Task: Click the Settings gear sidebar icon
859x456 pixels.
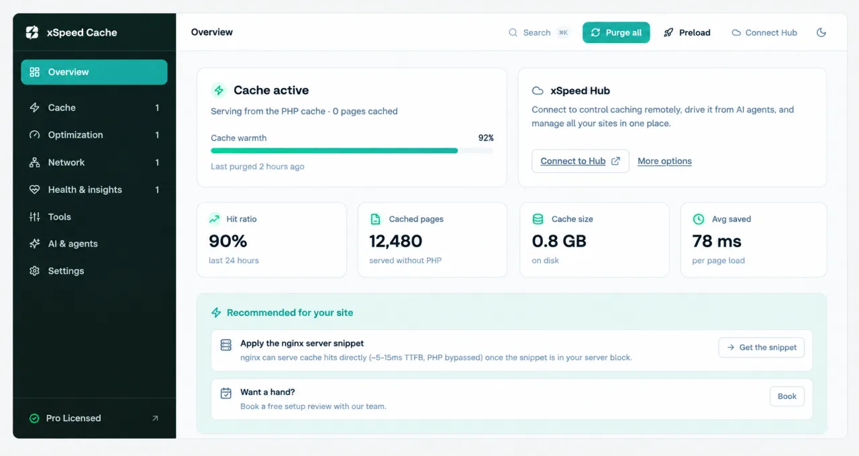Action: click(x=35, y=271)
